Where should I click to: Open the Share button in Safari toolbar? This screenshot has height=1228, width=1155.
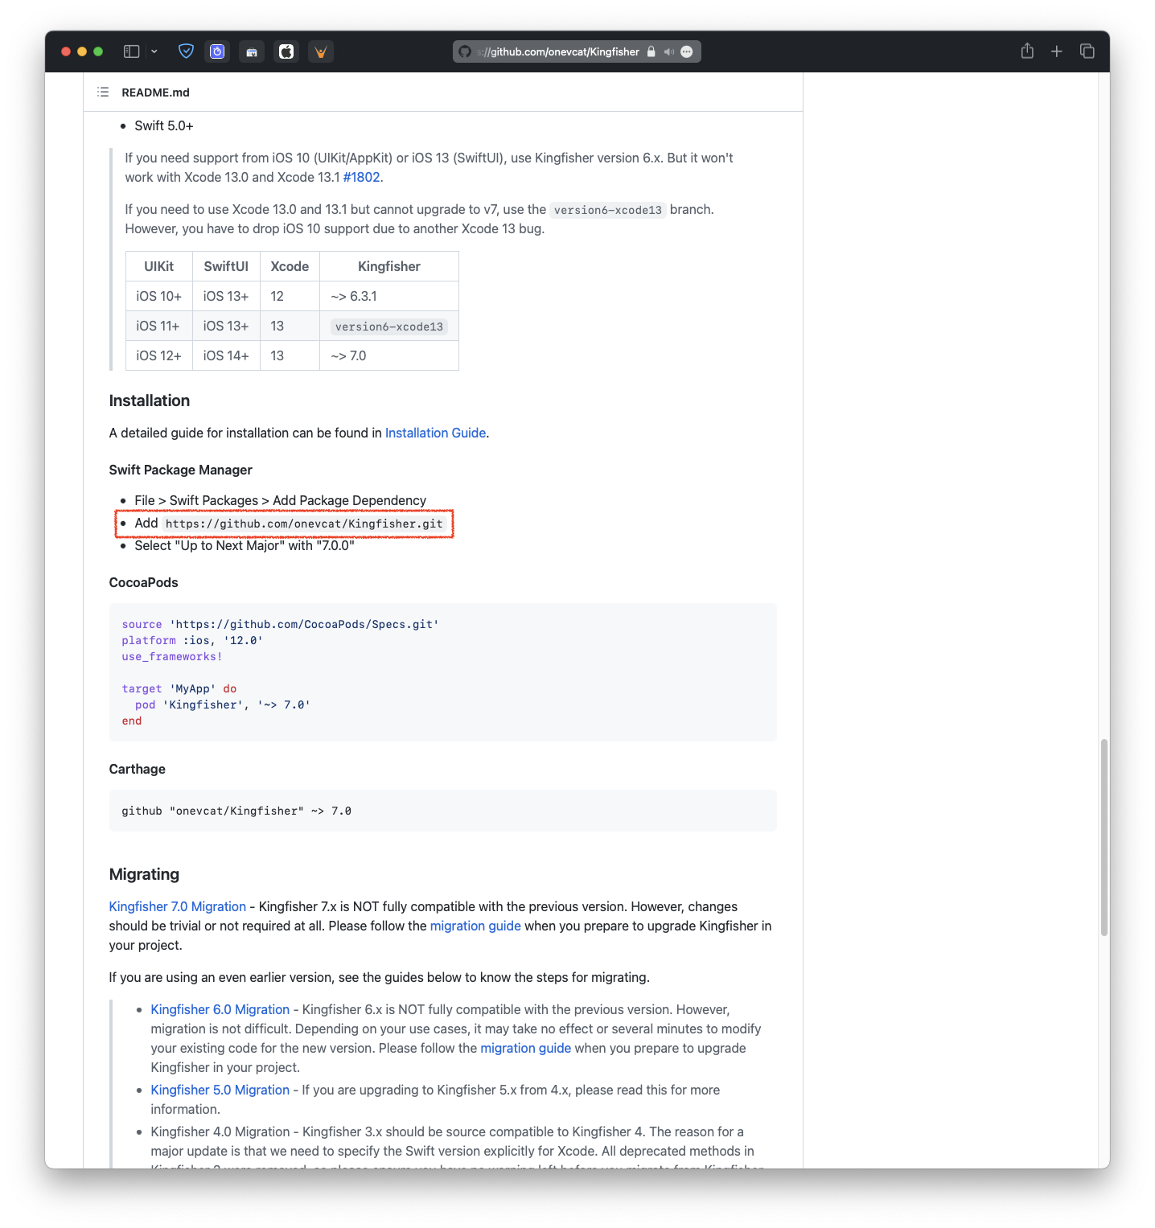pos(1027,51)
